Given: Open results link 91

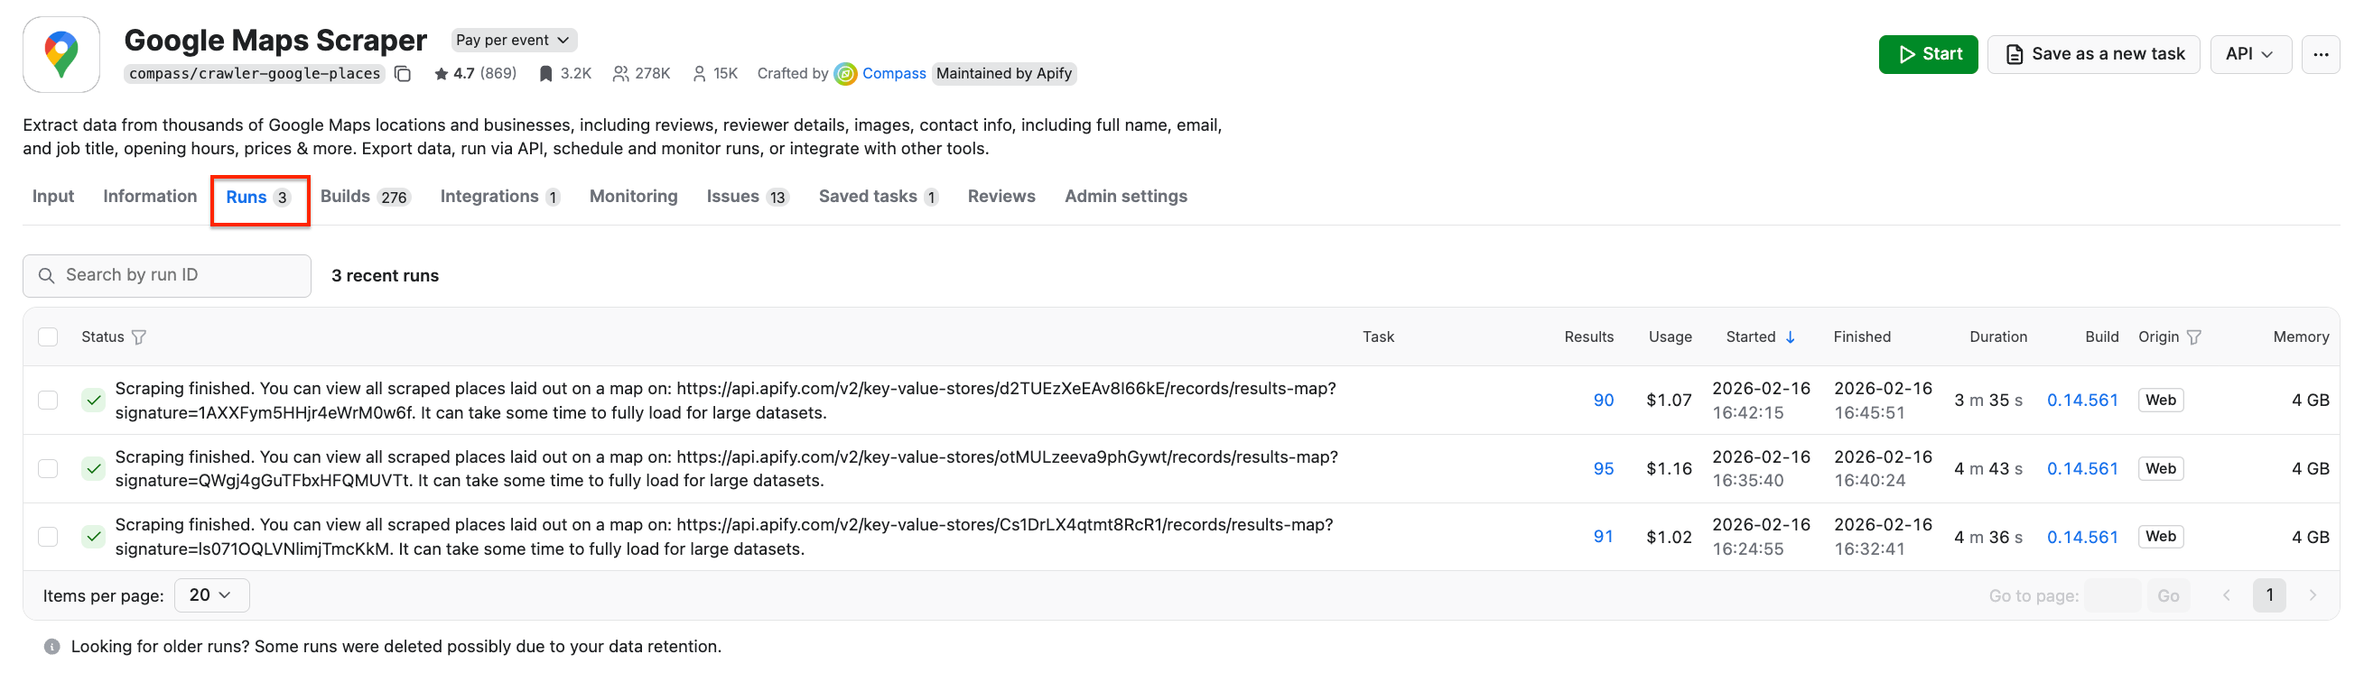Looking at the screenshot, I should [1603, 537].
